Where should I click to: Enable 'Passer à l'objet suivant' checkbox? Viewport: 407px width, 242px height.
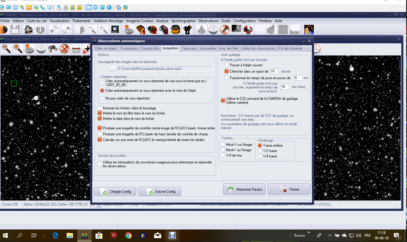(x=227, y=65)
